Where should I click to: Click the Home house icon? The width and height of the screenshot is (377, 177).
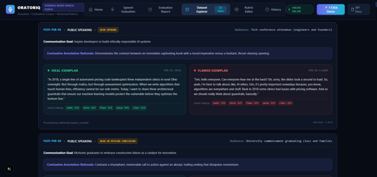click(x=91, y=10)
